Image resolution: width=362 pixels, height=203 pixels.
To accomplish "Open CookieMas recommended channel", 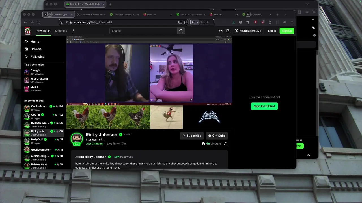I will coord(44,108).
